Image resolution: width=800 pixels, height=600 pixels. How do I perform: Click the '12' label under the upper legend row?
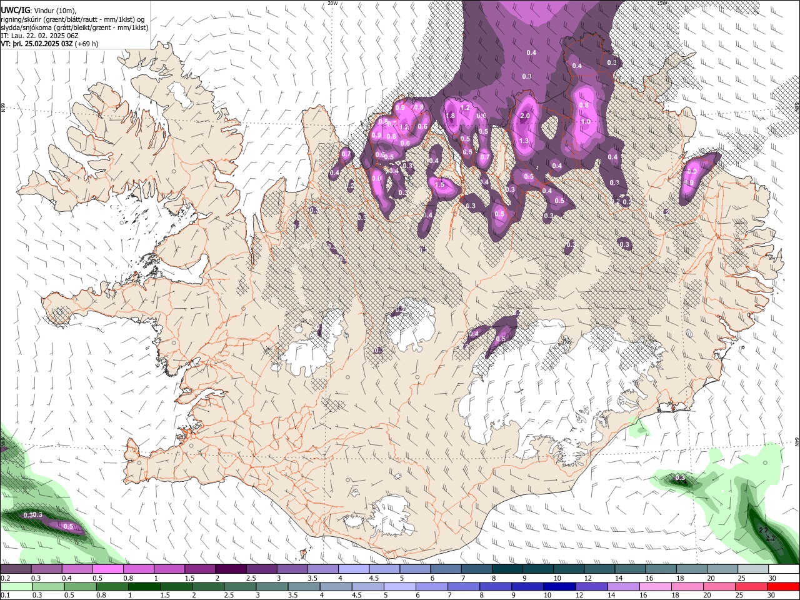[x=588, y=578]
